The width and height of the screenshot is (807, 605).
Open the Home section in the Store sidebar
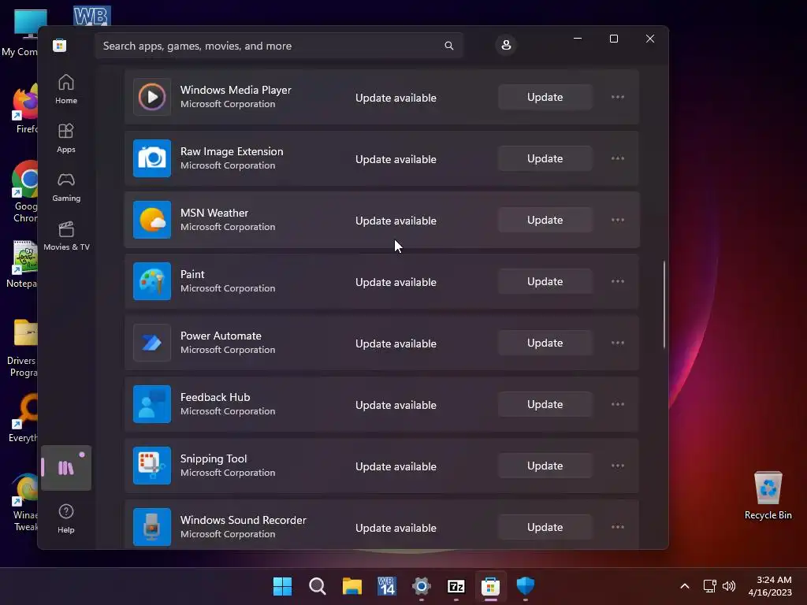coord(66,89)
